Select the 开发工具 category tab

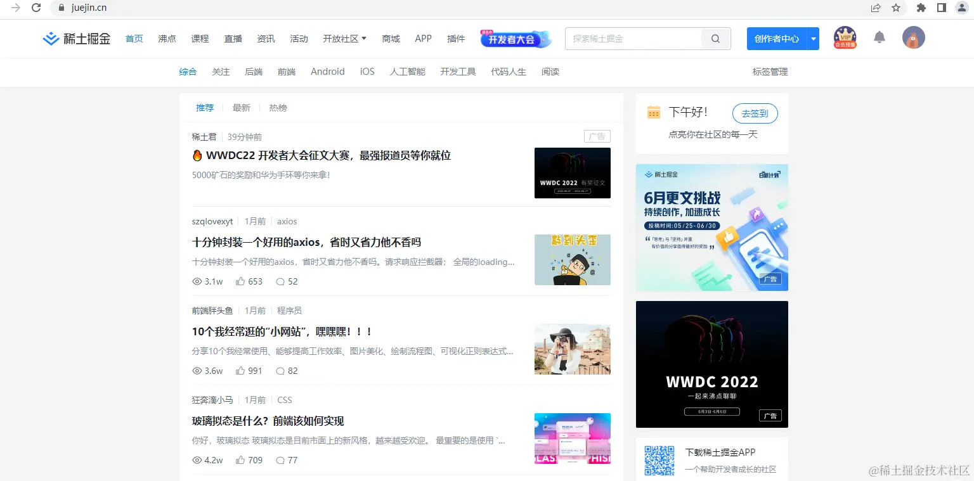[458, 72]
